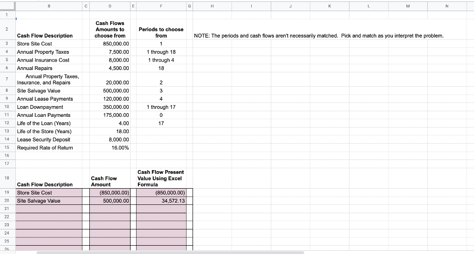Select column F header

[x=161, y=6]
